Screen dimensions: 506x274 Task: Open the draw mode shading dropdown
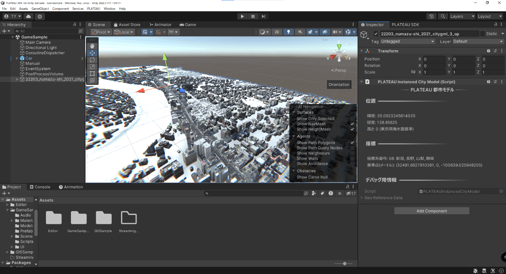click(x=265, y=32)
